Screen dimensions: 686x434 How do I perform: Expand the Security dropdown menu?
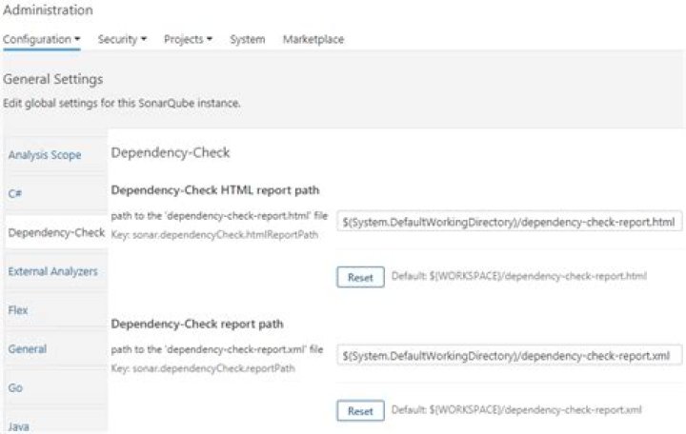pos(122,39)
